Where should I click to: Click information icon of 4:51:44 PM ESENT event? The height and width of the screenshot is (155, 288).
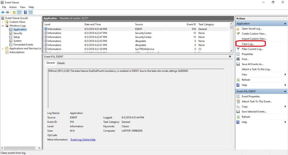pyautogui.click(x=46, y=29)
